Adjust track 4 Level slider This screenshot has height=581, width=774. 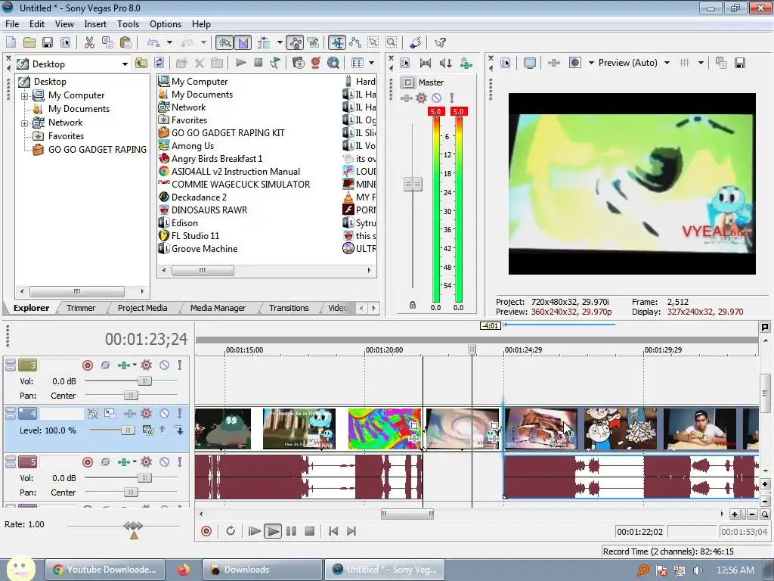(128, 430)
